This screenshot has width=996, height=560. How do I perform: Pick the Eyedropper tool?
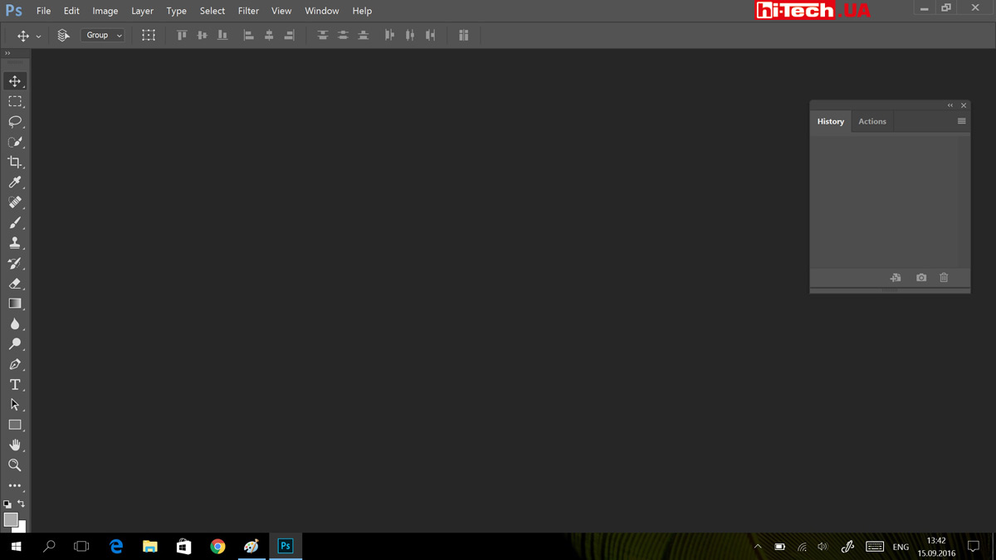click(x=15, y=183)
